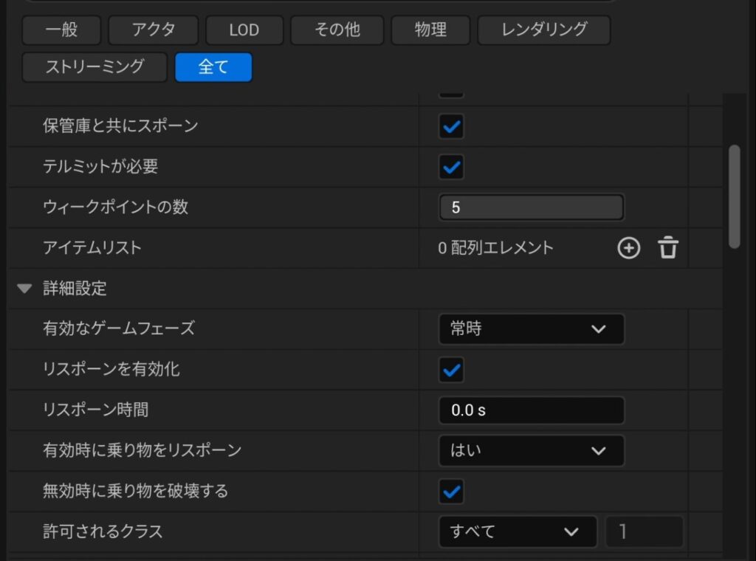Click the ウィークポイントの数 input field
The width and height of the screenshot is (756, 561).
[531, 207]
